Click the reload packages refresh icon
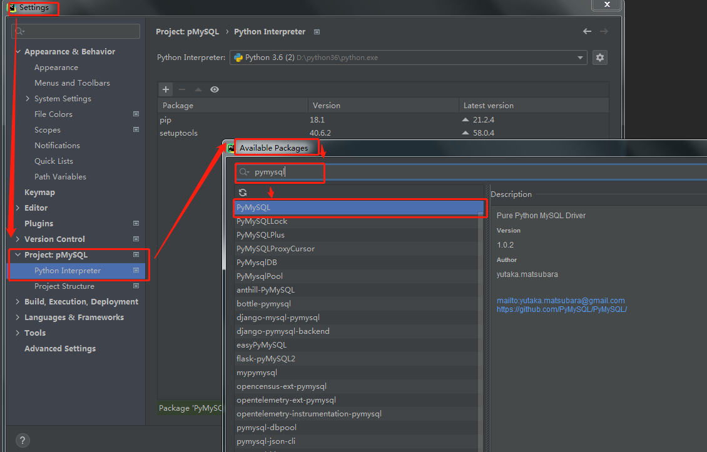The height and width of the screenshot is (452, 707). pyautogui.click(x=243, y=193)
